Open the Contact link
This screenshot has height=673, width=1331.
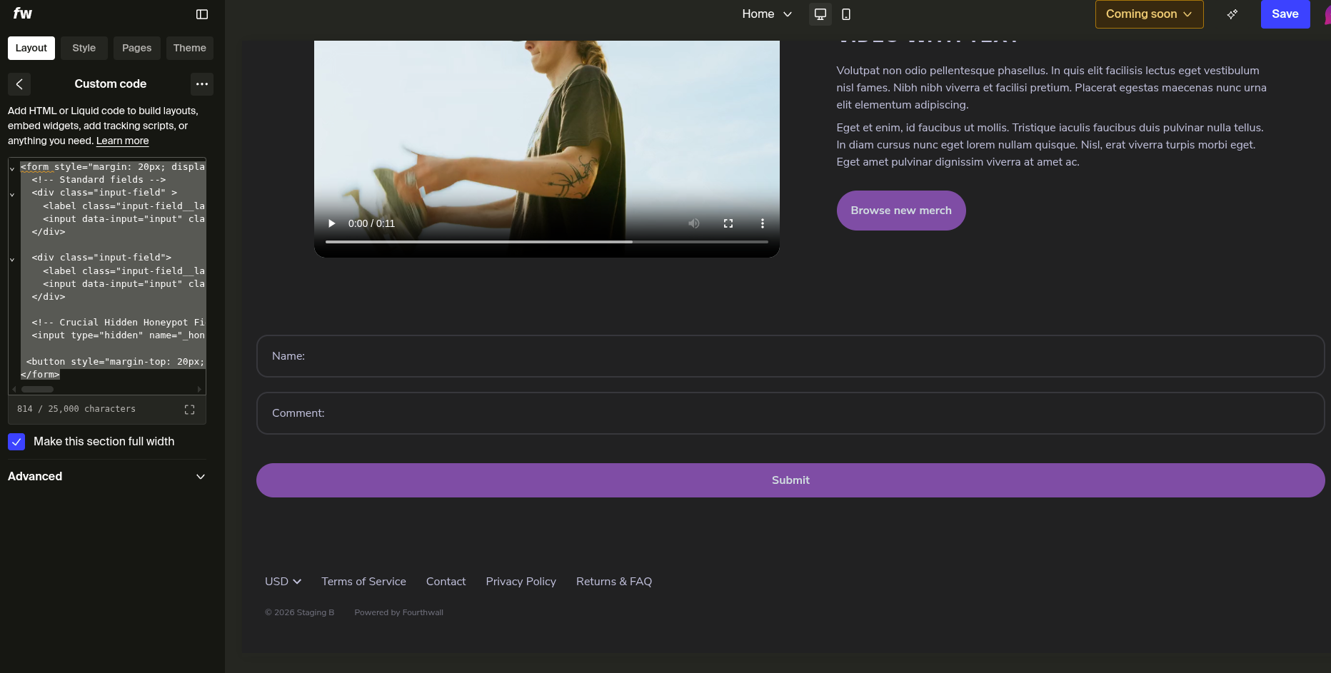coord(446,582)
